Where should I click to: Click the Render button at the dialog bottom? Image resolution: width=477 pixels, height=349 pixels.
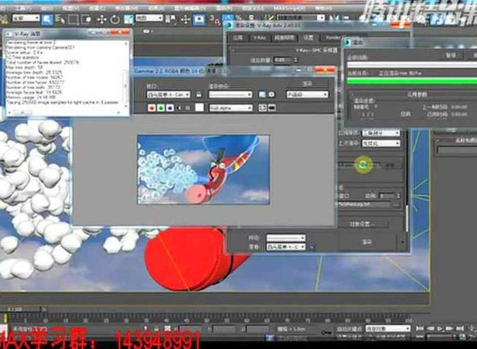366,242
